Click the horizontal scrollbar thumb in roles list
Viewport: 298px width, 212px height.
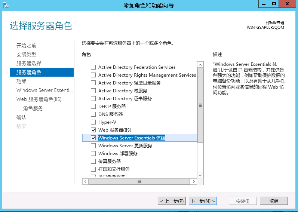[x=139, y=182]
